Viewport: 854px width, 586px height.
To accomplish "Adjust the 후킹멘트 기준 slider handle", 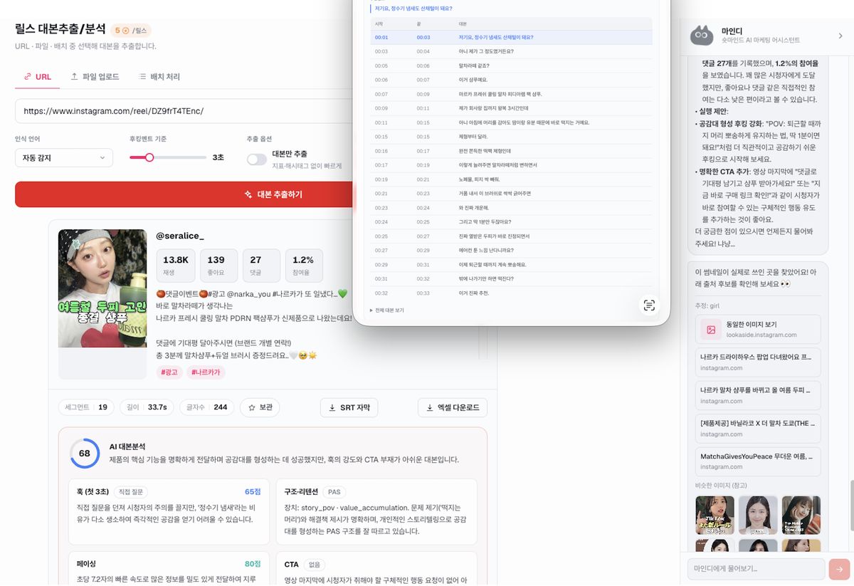I will 149,157.
